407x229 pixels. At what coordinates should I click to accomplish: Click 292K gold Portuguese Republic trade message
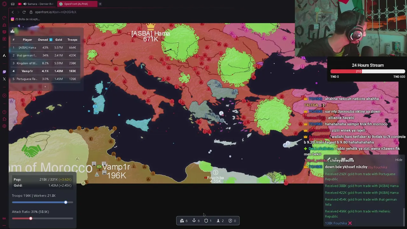tap(360, 177)
